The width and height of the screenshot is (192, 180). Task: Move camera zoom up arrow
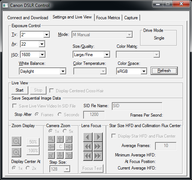[x=60, y=139]
